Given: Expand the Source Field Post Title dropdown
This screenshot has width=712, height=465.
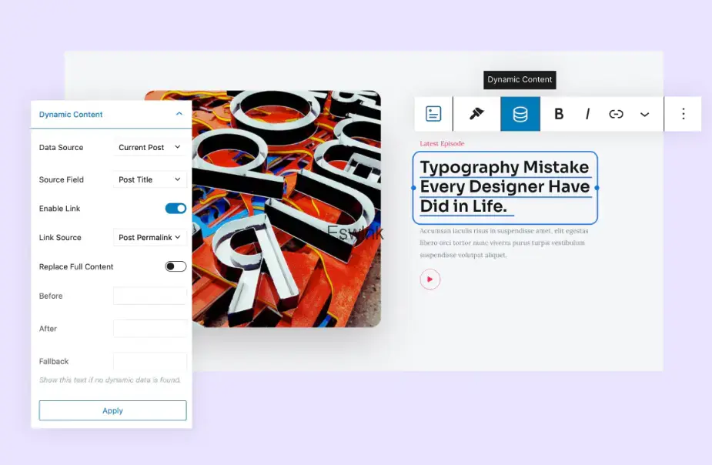Looking at the screenshot, I should (149, 179).
